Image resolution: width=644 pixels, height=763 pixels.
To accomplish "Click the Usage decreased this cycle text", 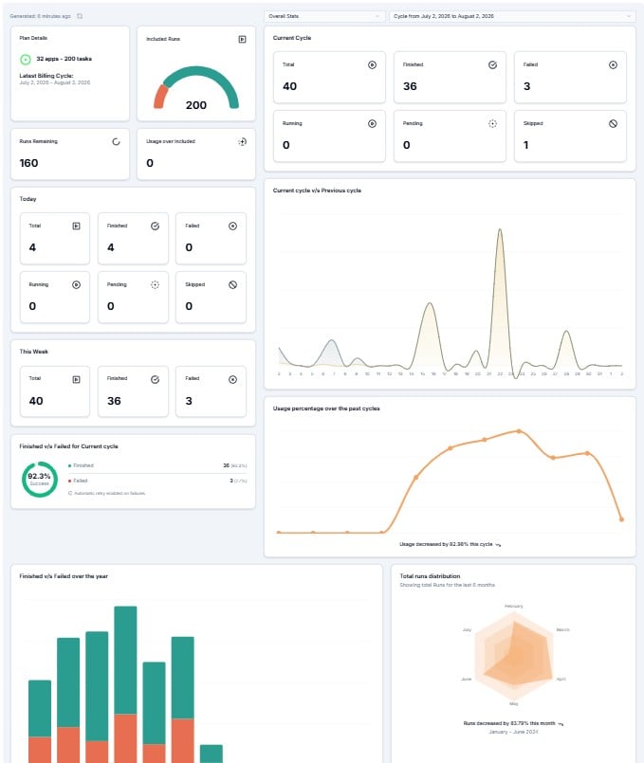I will (x=447, y=544).
